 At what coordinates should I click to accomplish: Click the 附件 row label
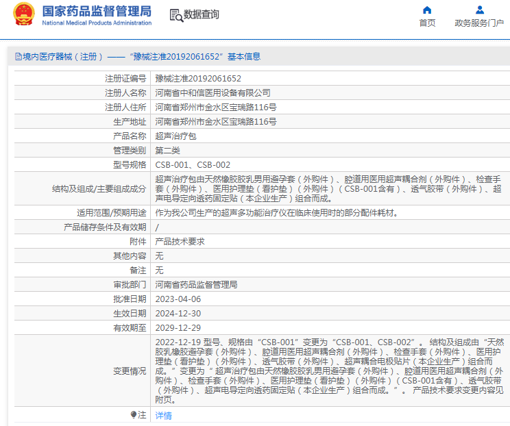coord(138,242)
